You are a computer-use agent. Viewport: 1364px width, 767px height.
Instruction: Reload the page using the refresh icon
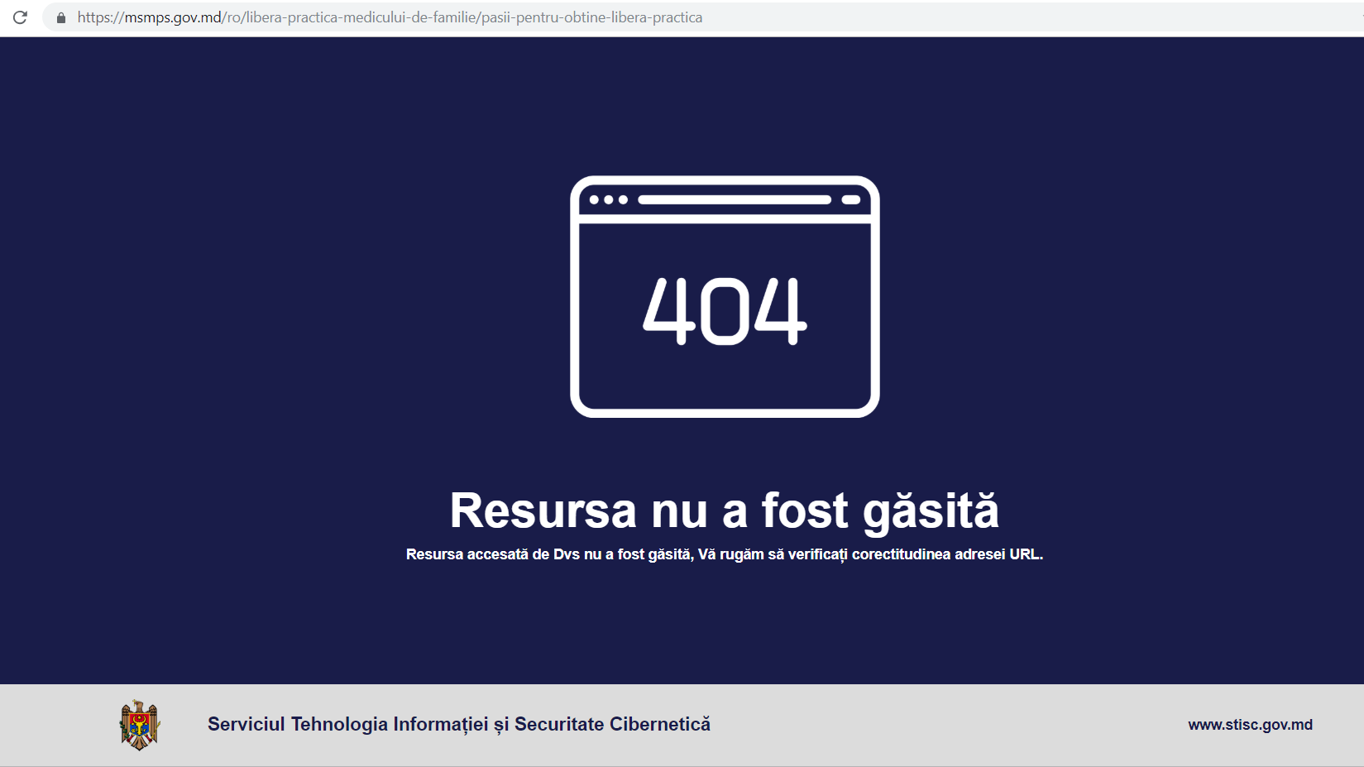tap(21, 17)
